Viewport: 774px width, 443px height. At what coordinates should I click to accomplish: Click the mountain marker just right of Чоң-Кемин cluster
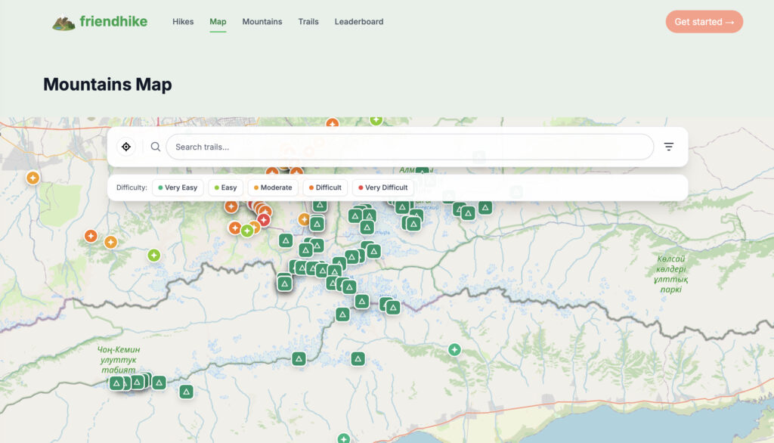186,392
